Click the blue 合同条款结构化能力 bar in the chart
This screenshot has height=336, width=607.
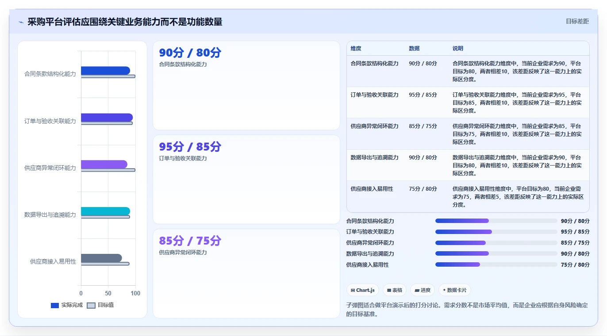tap(105, 71)
